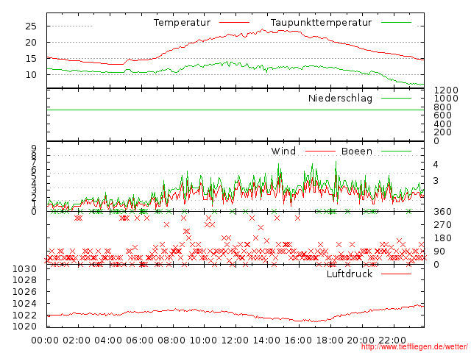Screen dimensions: 471x353
Task: Click the 1030 pressure axis label
Action: 24,269
